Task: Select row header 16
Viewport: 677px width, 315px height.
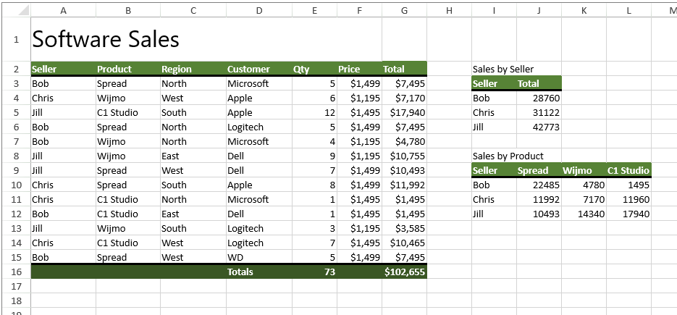Action: point(16,272)
